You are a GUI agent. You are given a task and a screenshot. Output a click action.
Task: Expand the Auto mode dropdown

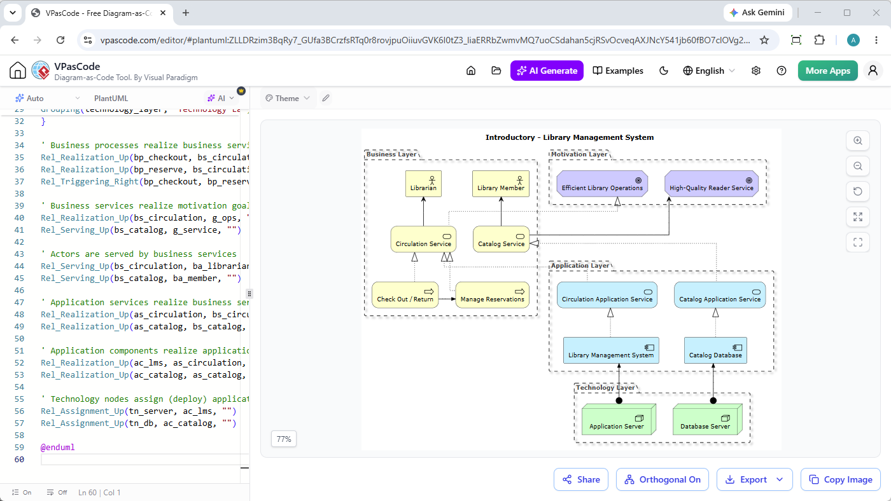48,99
